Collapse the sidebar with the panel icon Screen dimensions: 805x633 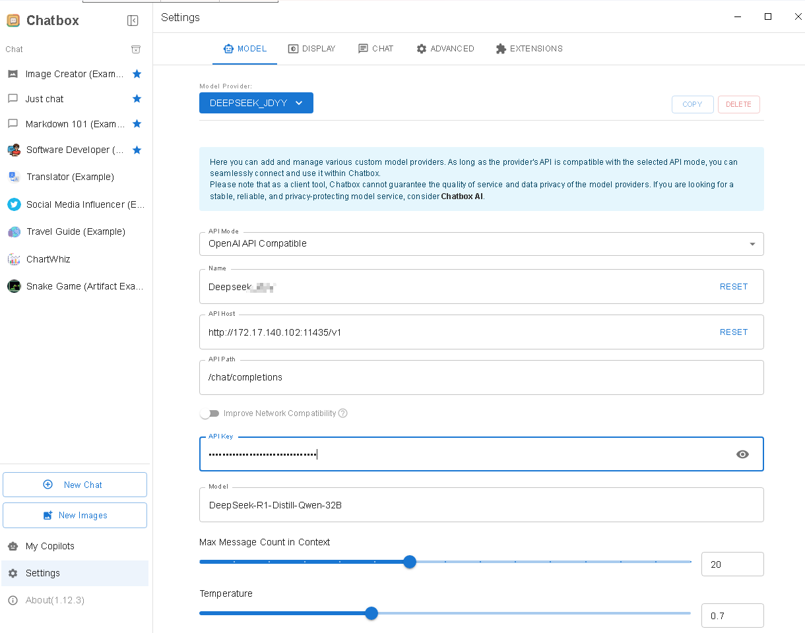coord(133,20)
